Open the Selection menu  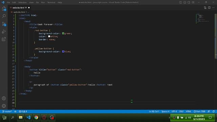[22, 2]
